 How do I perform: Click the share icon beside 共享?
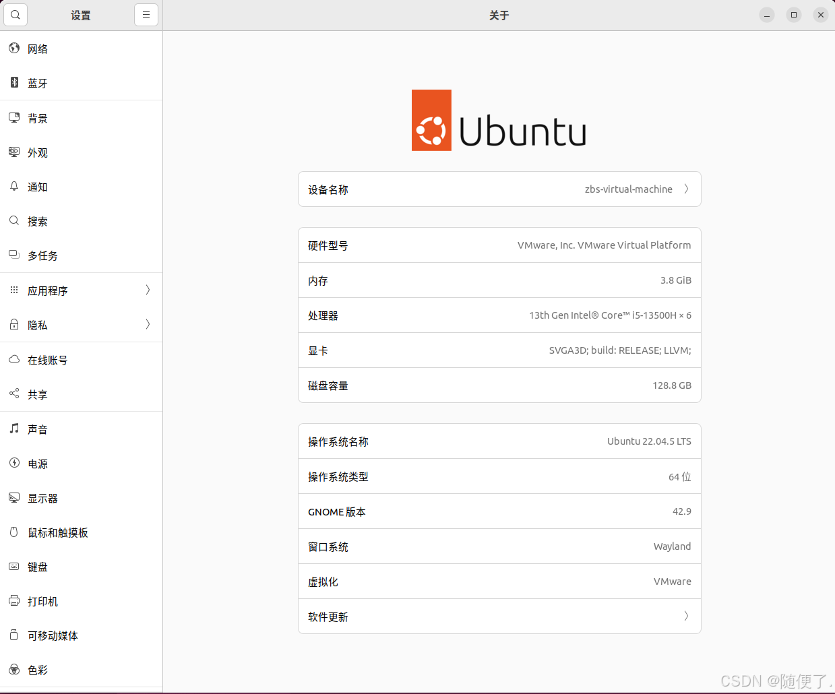tap(14, 393)
